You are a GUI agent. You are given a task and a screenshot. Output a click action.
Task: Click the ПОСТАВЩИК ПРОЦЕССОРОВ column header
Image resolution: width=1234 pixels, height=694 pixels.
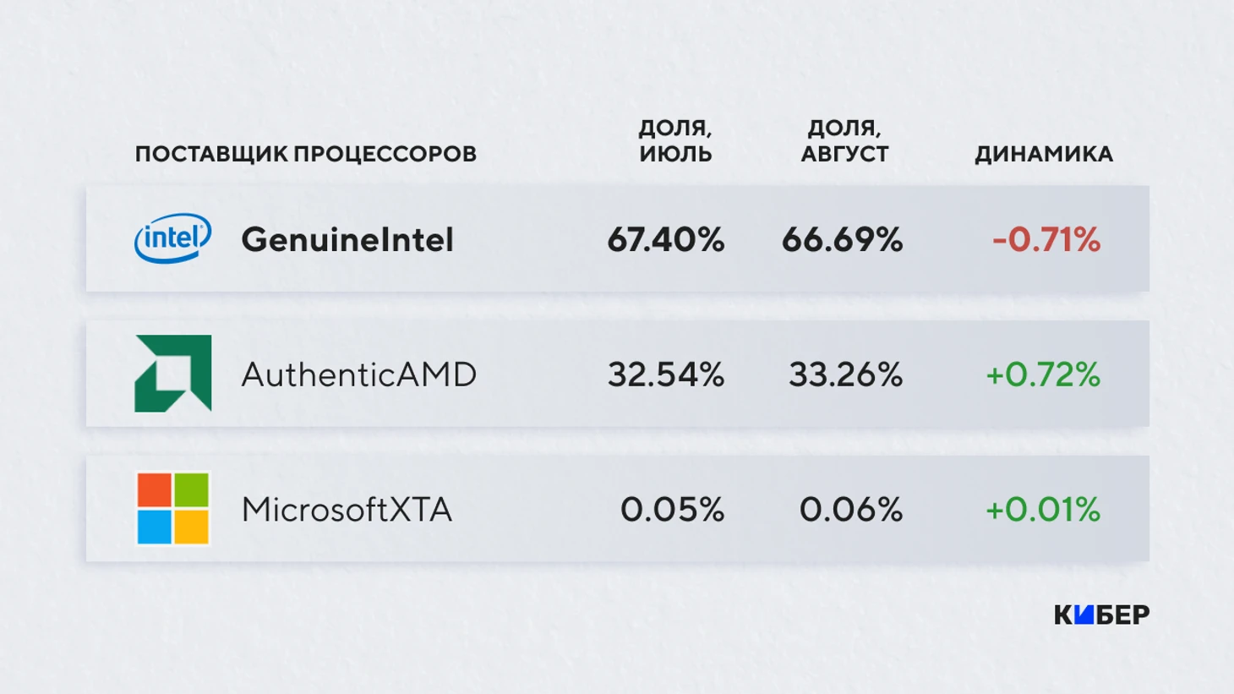(306, 154)
